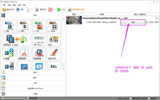The image size is (160, 100).
Task: Click the scroll up arrow of video panel
Action: pos(64,19)
